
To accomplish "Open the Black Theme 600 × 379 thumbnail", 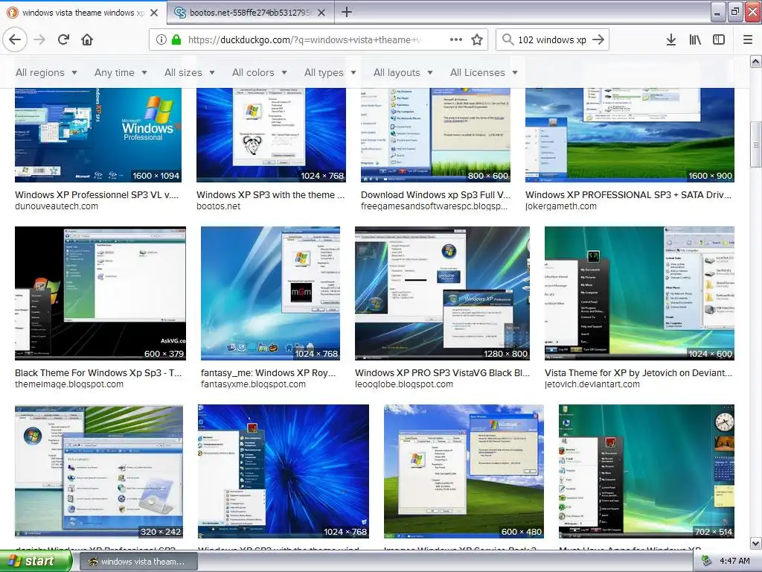I will [x=100, y=293].
